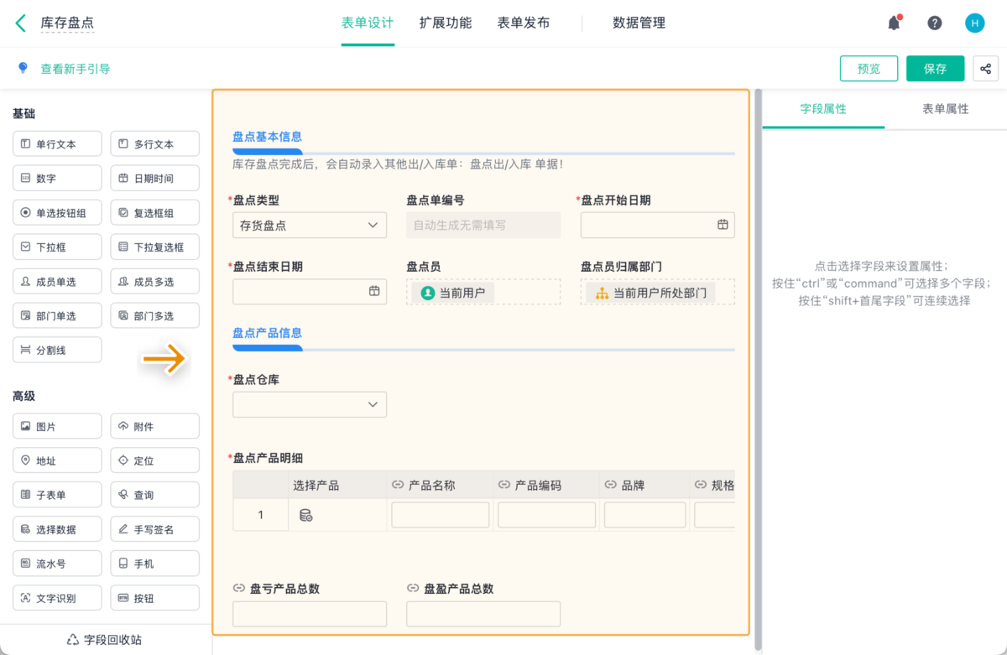Open the calendar icon for 盘点开始日期
The height and width of the screenshot is (655, 1007).
pyautogui.click(x=722, y=225)
